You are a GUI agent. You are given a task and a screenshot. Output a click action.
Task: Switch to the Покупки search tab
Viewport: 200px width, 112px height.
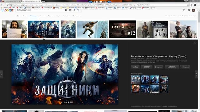(51, 16)
